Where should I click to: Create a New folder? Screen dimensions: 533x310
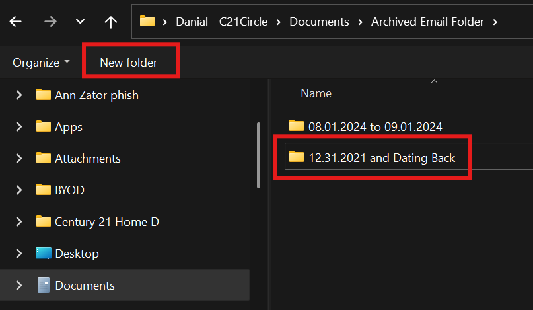click(128, 63)
